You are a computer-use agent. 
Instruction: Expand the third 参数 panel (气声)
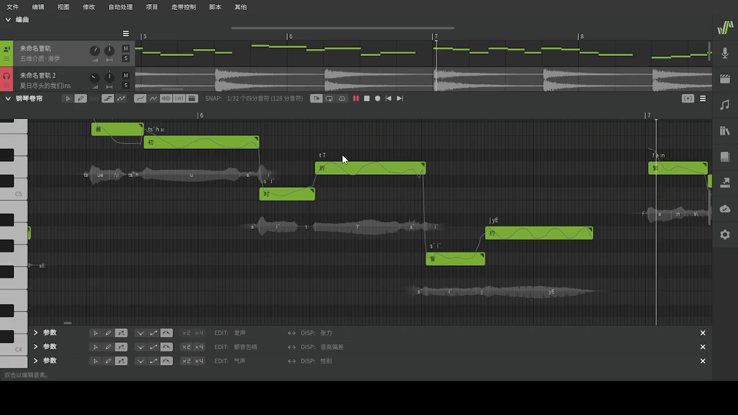(x=36, y=360)
